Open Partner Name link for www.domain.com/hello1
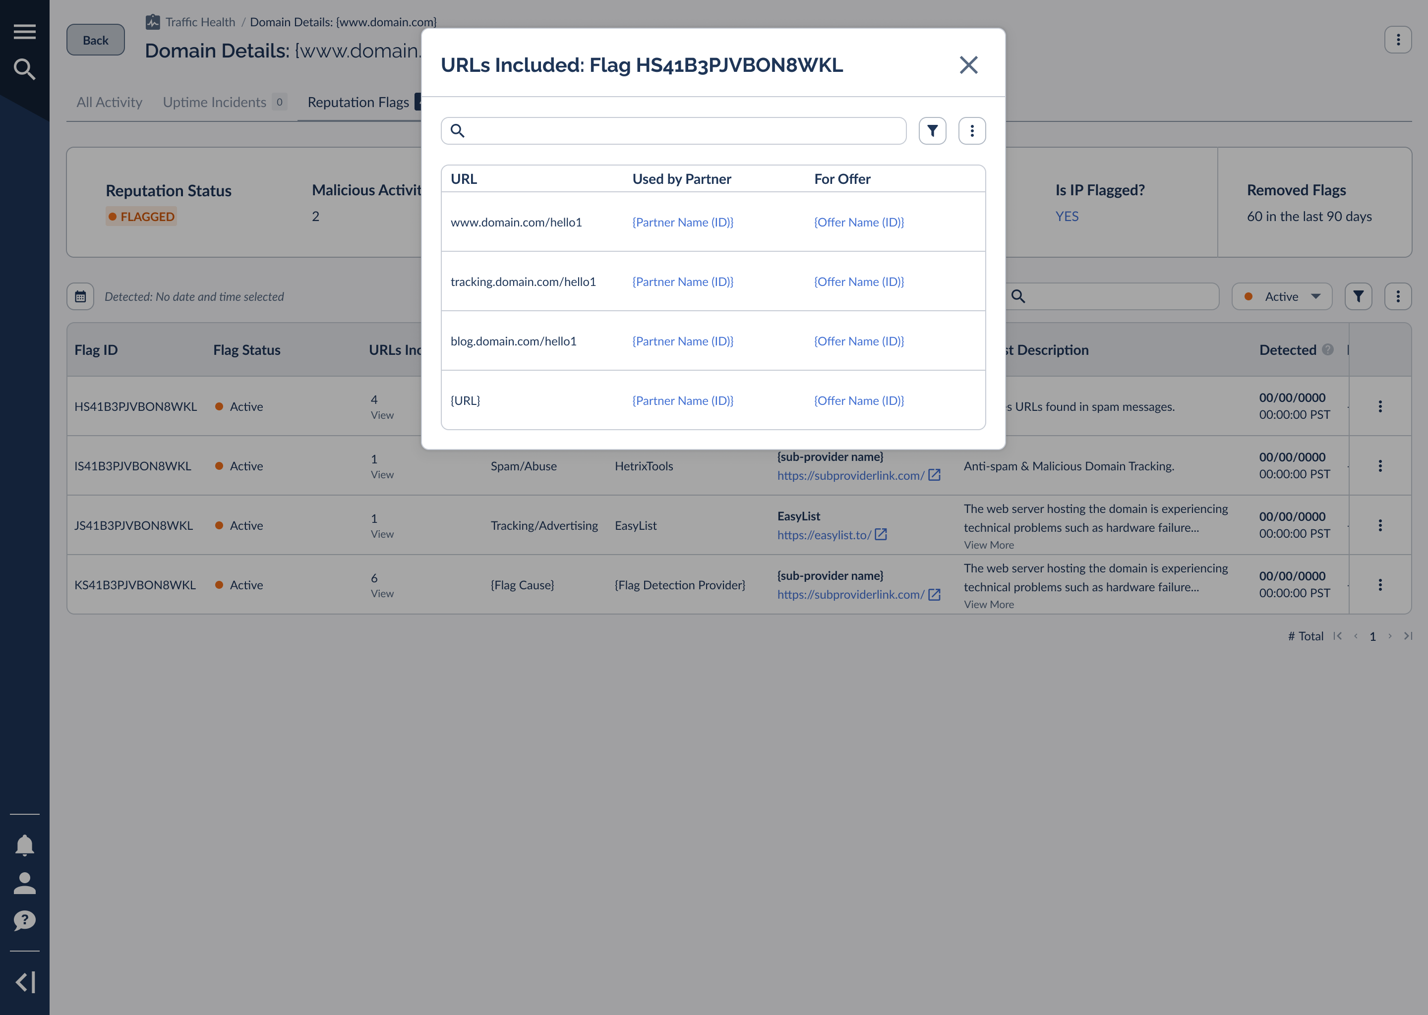 683,222
